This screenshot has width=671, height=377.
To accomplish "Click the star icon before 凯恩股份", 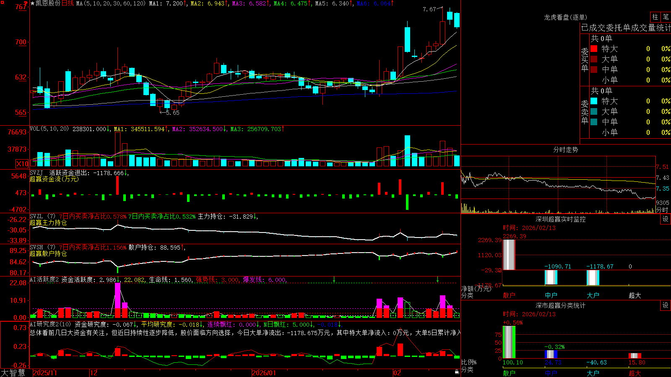I will (x=32, y=3).
